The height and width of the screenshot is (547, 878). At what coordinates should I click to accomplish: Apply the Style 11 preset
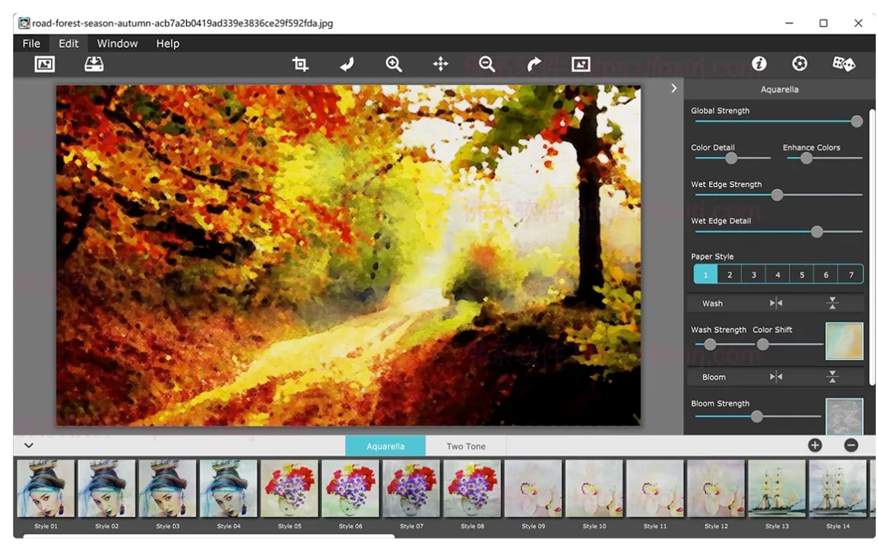click(x=655, y=489)
